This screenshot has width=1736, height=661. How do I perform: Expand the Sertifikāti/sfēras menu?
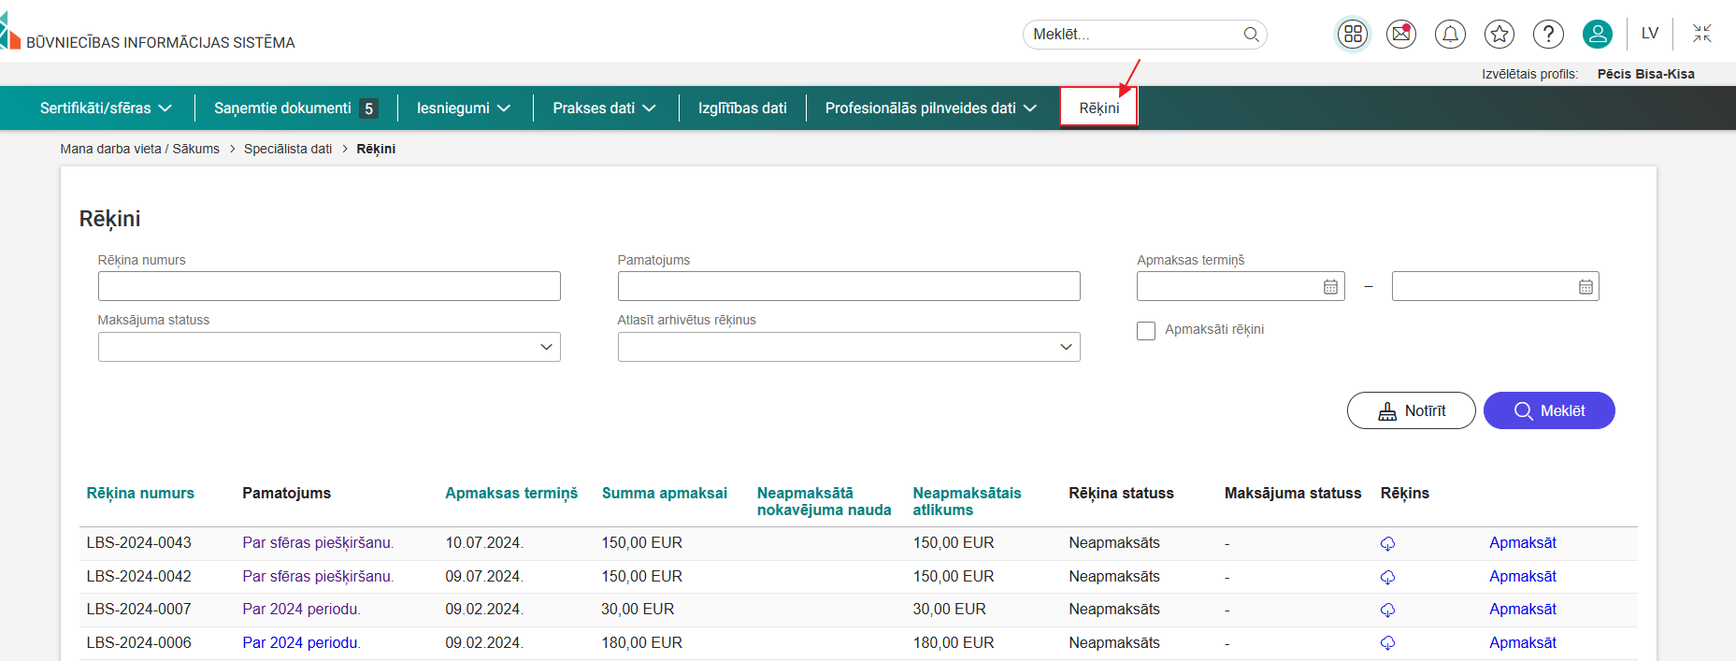coord(106,108)
